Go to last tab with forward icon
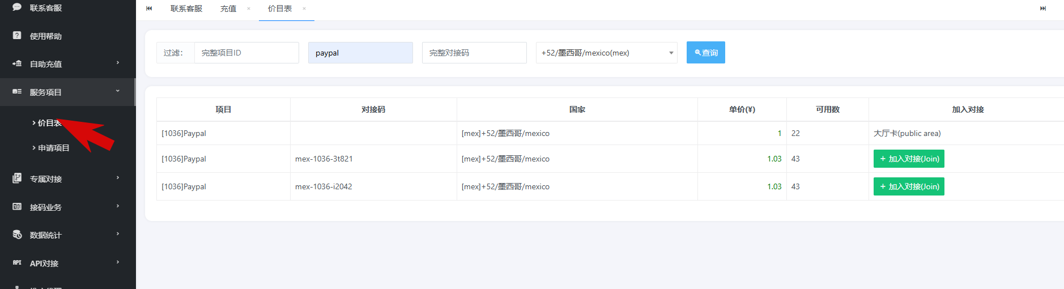Image resolution: width=1064 pixels, height=289 pixels. point(1043,8)
